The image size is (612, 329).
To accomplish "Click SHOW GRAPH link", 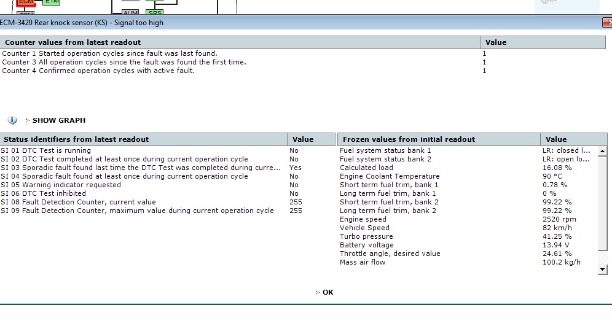I will coord(59,120).
